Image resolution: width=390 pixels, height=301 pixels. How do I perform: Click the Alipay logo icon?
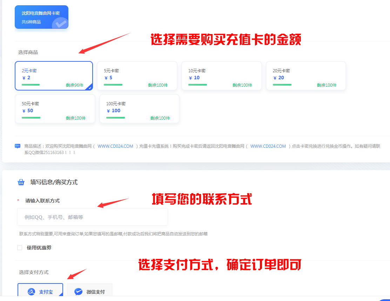pyautogui.click(x=32, y=292)
